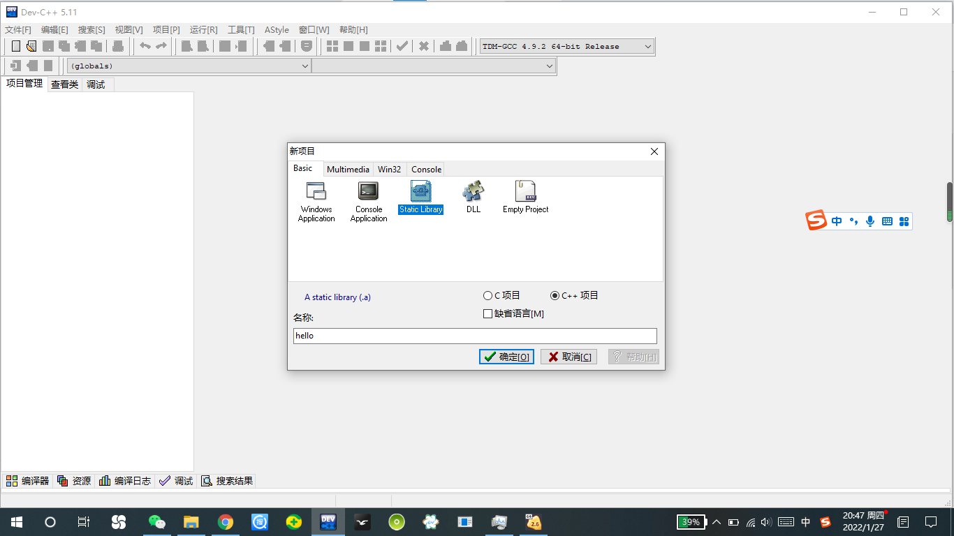The width and height of the screenshot is (954, 536).
Task: Switch to the Multimedia tab in dialog
Action: [348, 170]
